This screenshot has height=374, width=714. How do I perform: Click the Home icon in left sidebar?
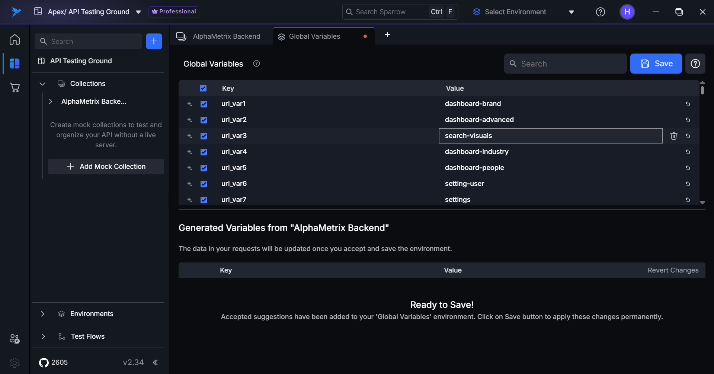click(15, 39)
